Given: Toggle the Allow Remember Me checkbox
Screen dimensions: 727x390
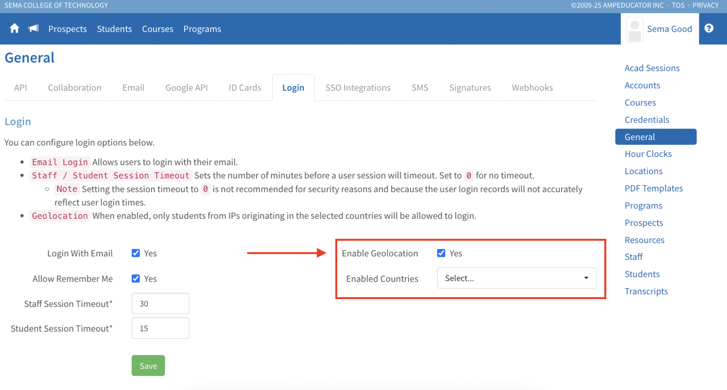Looking at the screenshot, I should point(136,278).
